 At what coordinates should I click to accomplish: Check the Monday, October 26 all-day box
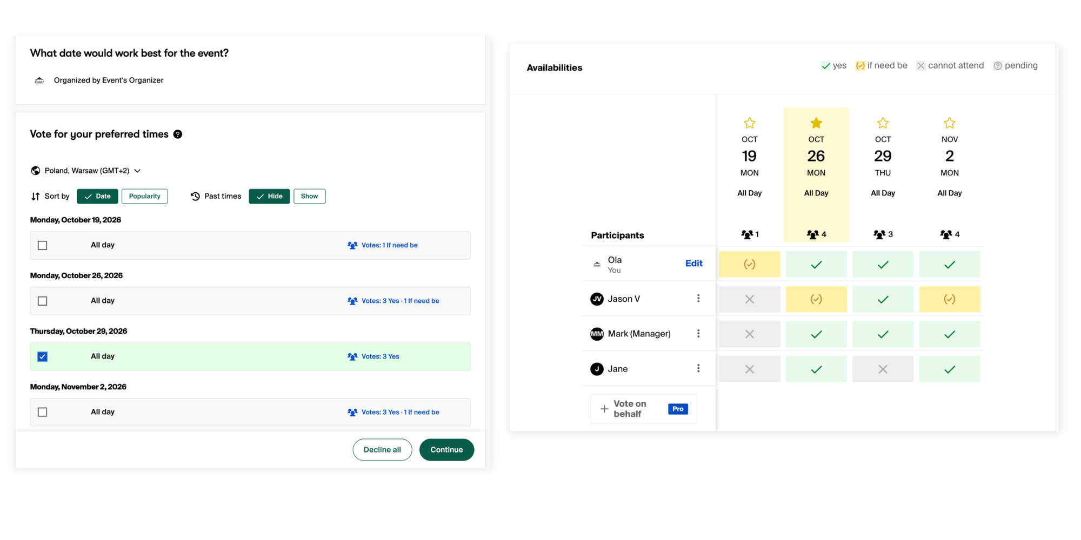click(43, 301)
